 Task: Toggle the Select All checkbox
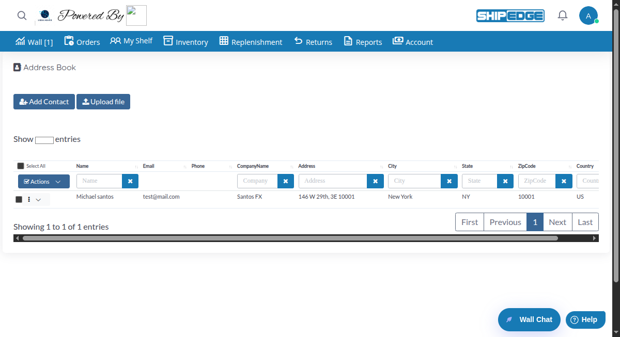click(x=20, y=166)
